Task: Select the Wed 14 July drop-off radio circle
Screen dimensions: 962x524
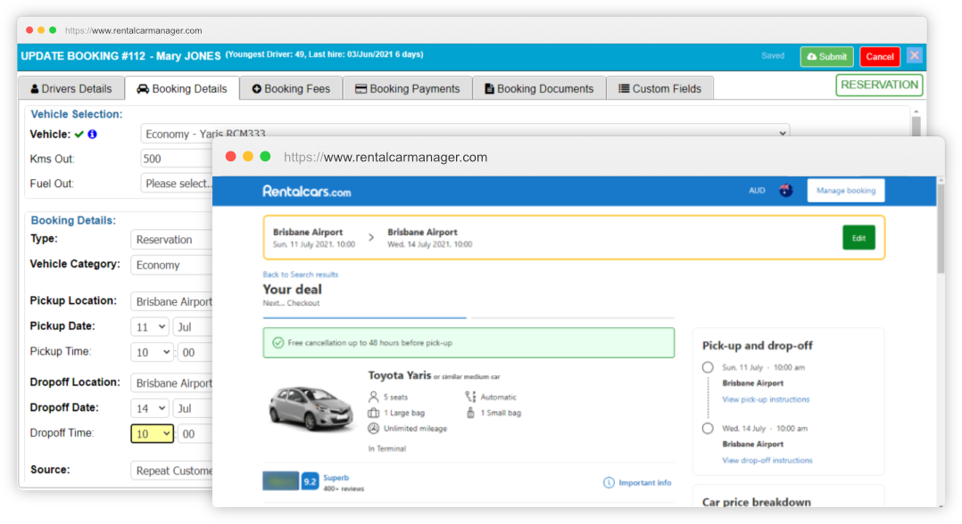Action: (708, 427)
